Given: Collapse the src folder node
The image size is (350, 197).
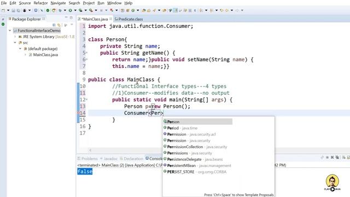Looking at the screenshot, I should pyautogui.click(x=15, y=43).
